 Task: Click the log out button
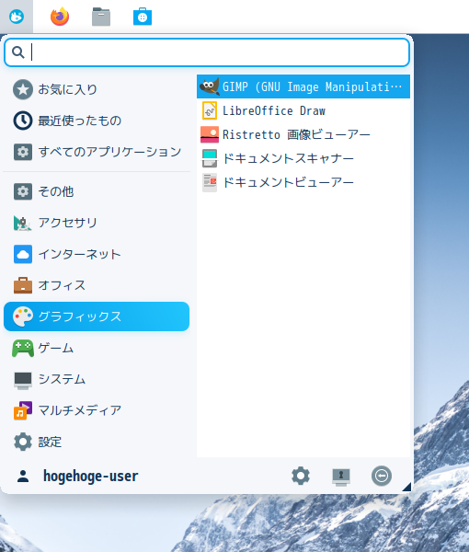pyautogui.click(x=382, y=476)
